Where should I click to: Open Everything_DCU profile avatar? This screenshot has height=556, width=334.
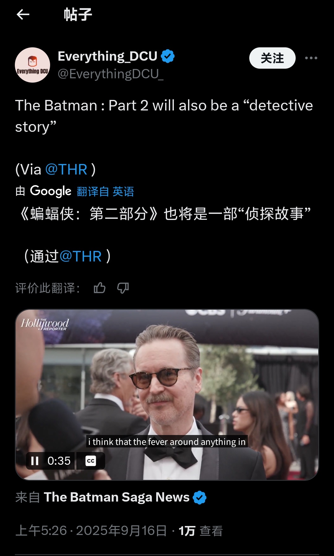tap(32, 65)
